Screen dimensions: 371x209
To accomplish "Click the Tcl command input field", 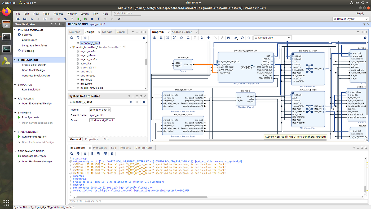I will [x=218, y=201].
